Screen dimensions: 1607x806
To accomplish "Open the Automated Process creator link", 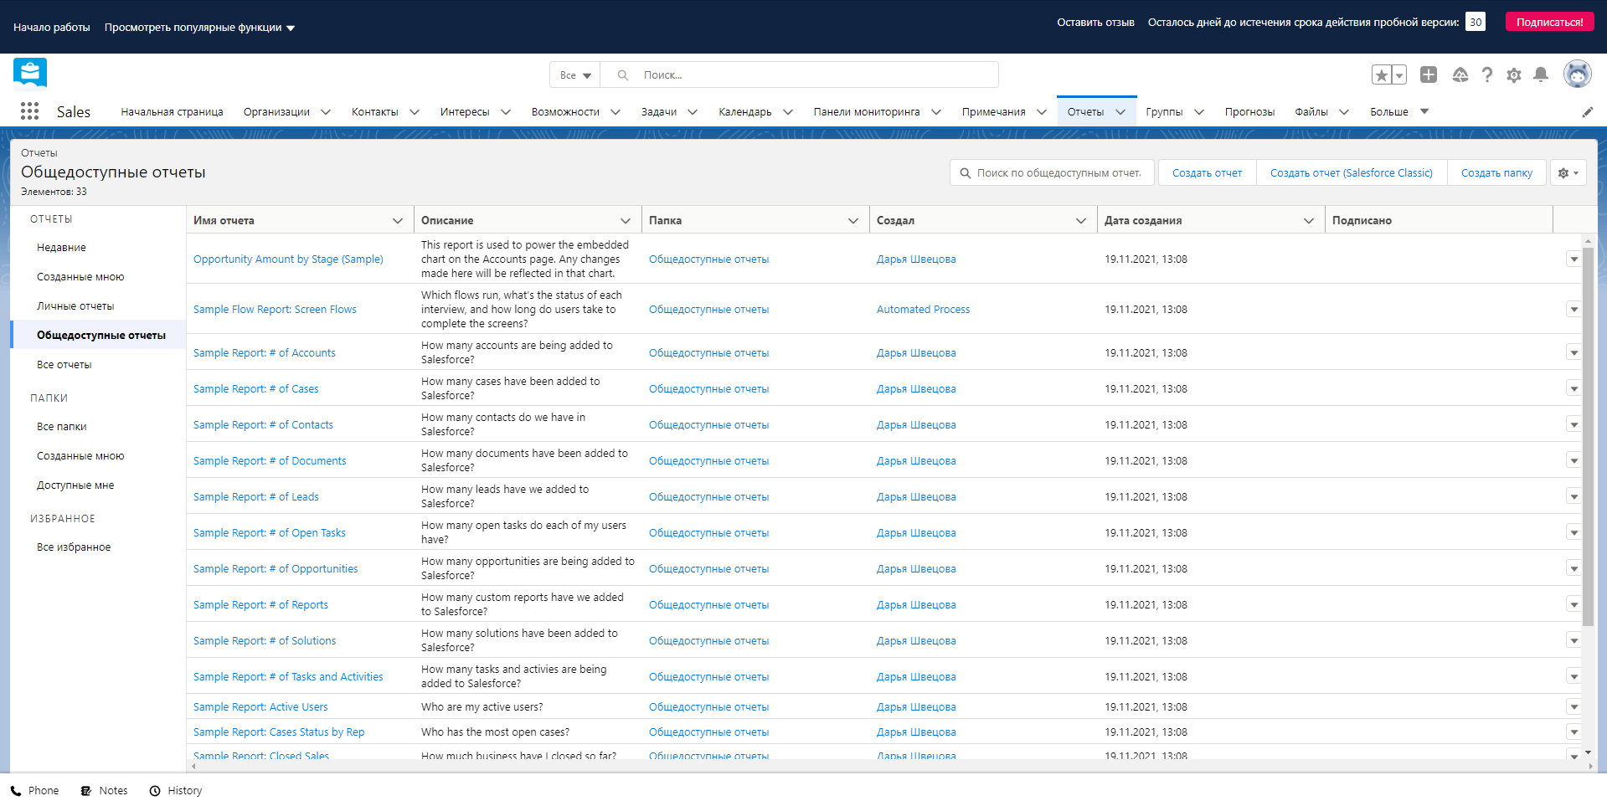I will pos(923,310).
